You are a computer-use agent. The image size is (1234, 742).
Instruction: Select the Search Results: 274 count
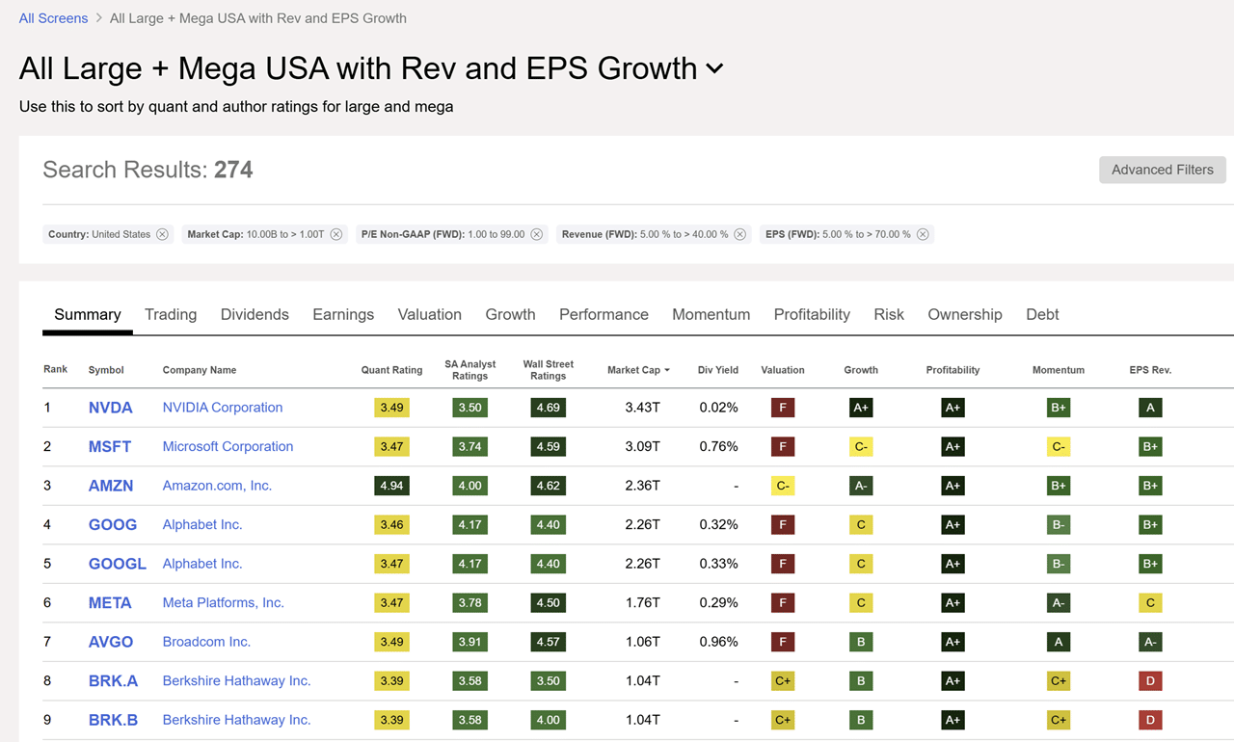coord(148,170)
